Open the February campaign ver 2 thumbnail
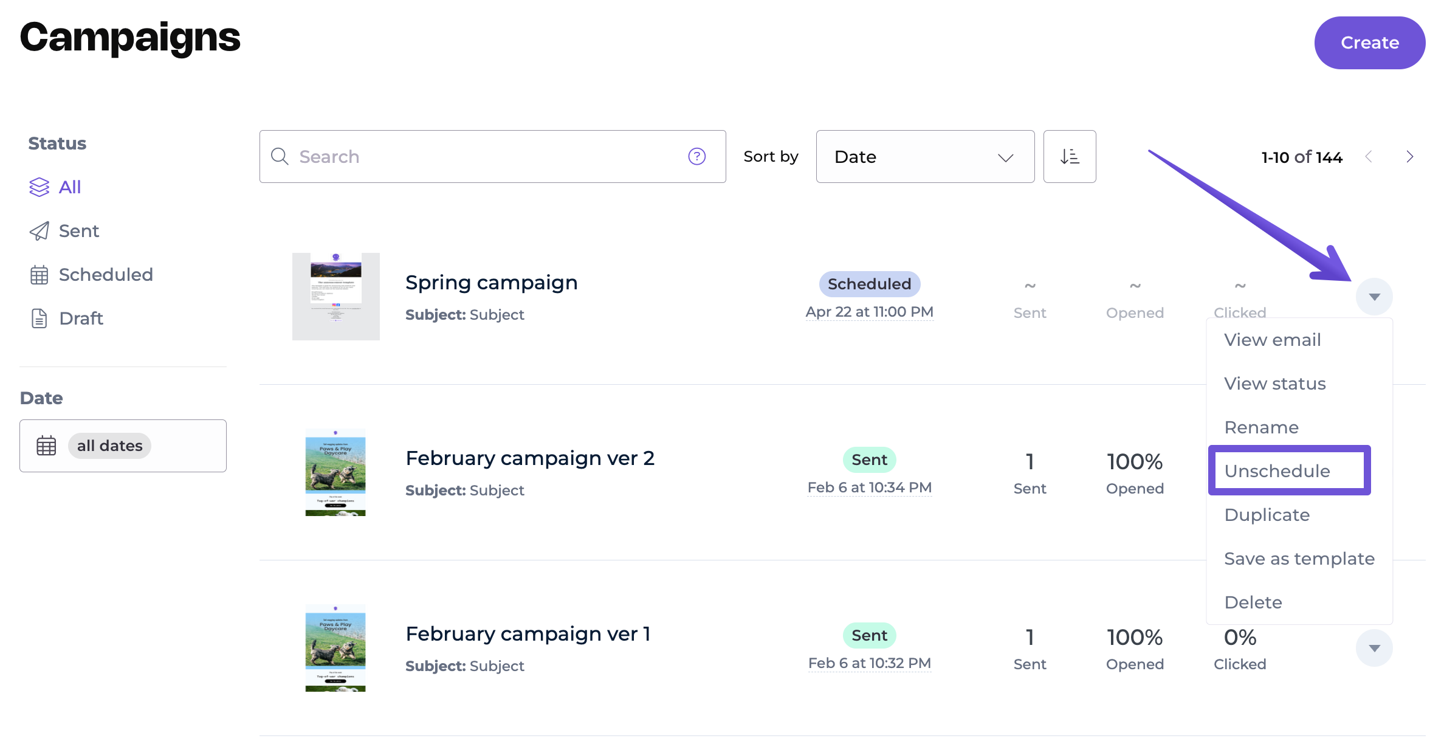The width and height of the screenshot is (1444, 744). [x=335, y=472]
